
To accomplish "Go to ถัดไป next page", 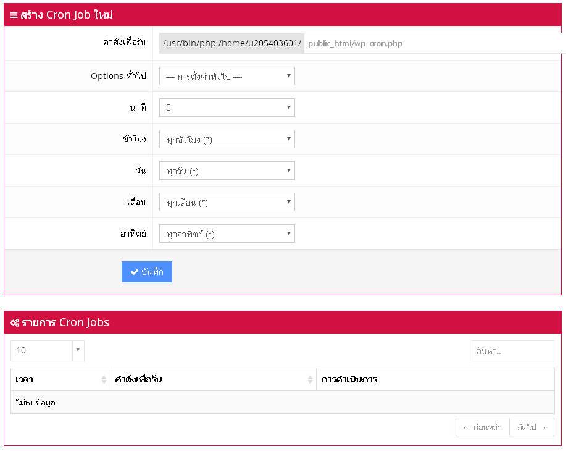I will click(x=531, y=427).
